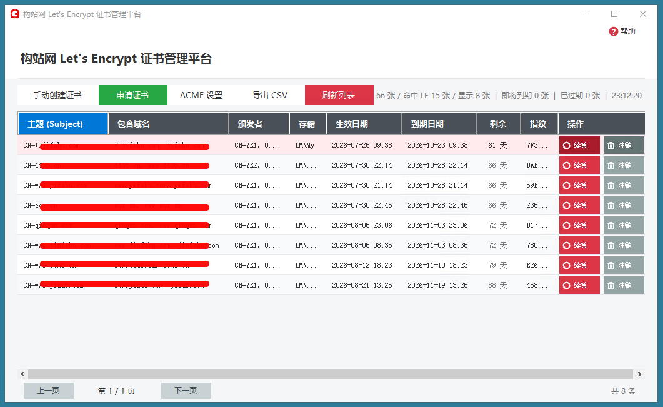Sort by 指纹 column header

539,124
